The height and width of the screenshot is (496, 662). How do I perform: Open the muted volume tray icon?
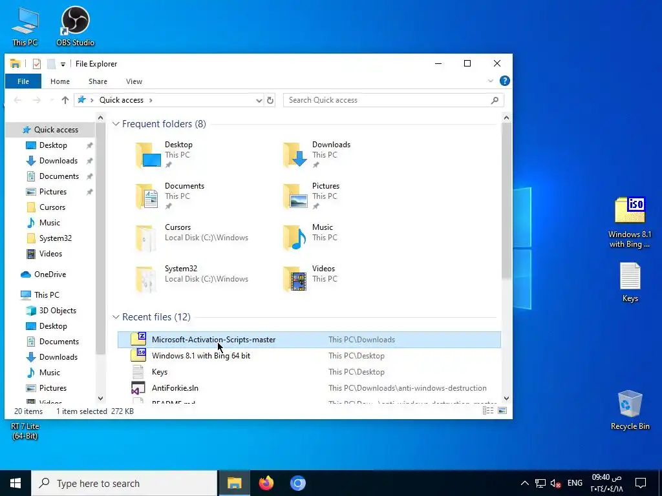(x=555, y=483)
